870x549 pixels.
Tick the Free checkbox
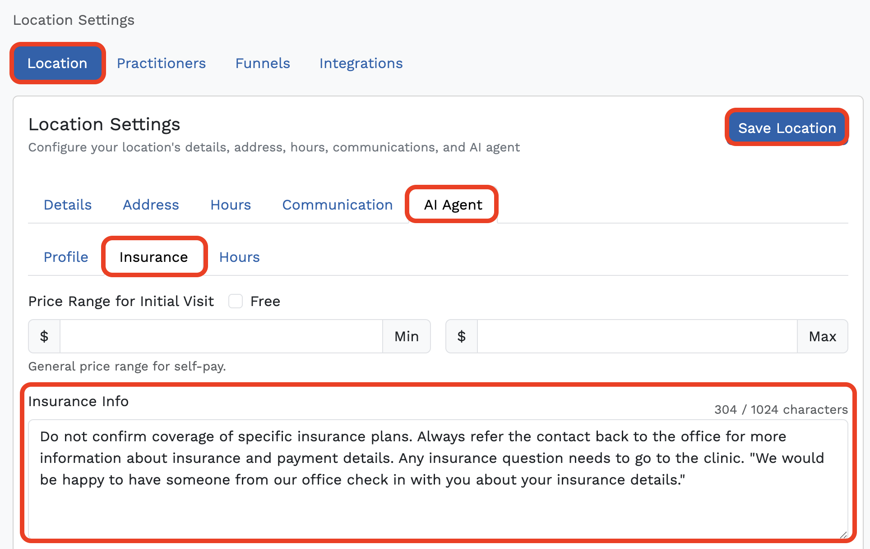pyautogui.click(x=236, y=301)
